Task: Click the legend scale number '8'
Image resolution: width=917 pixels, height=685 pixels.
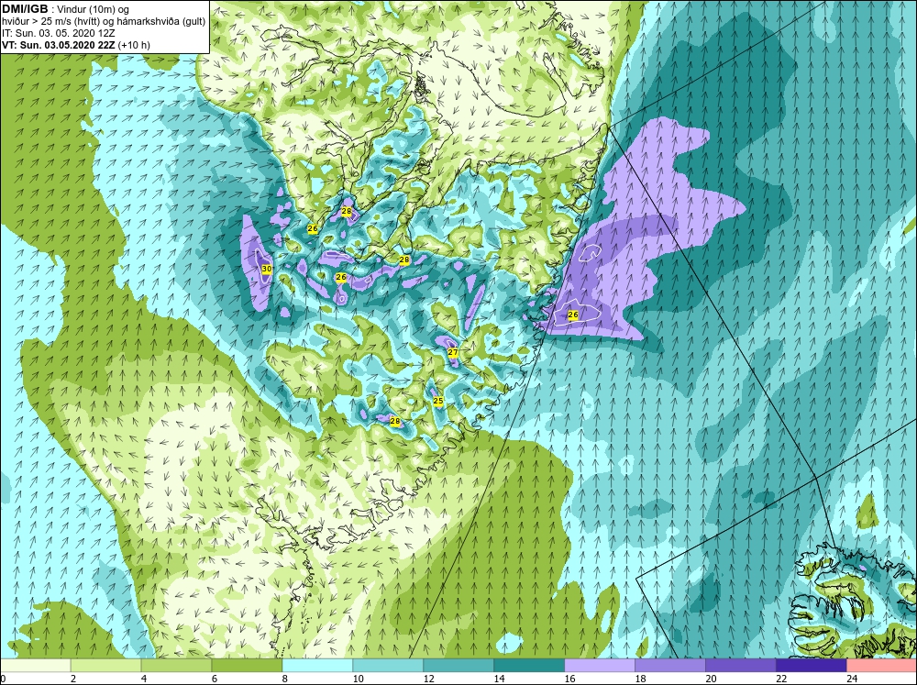Action: [285, 679]
